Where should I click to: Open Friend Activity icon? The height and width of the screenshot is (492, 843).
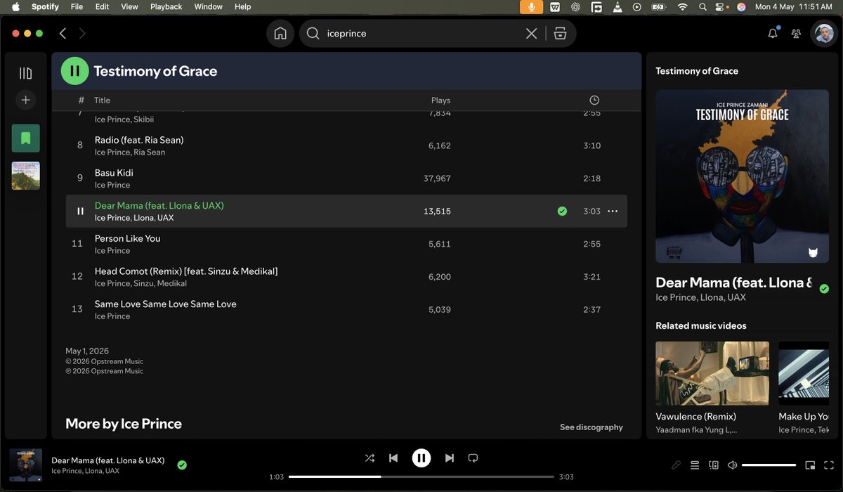click(x=796, y=33)
